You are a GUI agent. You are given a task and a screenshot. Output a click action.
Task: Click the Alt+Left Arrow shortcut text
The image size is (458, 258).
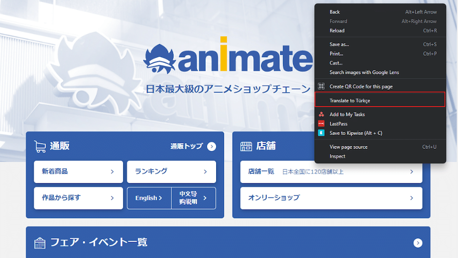pyautogui.click(x=421, y=12)
